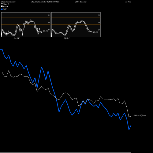Click the Fast K legend square

(2, 6)
